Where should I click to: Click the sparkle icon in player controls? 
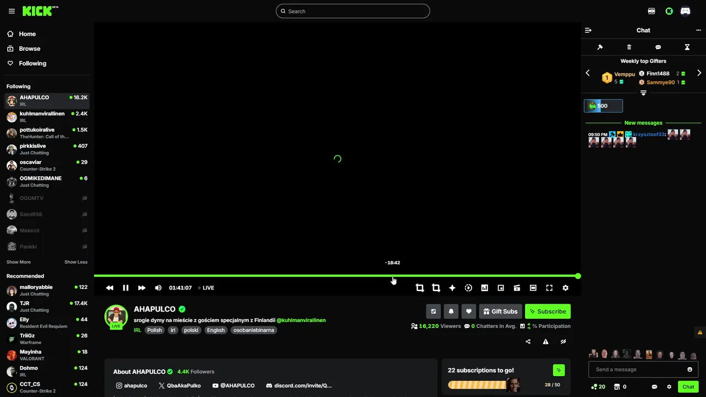pos(452,288)
